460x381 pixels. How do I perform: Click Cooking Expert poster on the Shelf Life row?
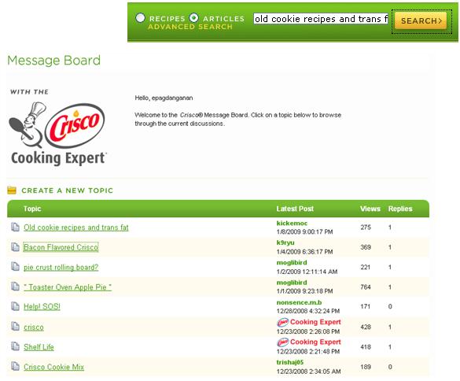(315, 342)
